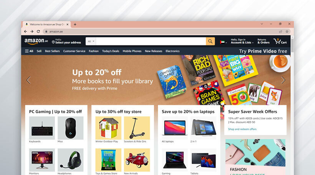
Task: Open the All hamburger menu
Action: click(x=29, y=51)
